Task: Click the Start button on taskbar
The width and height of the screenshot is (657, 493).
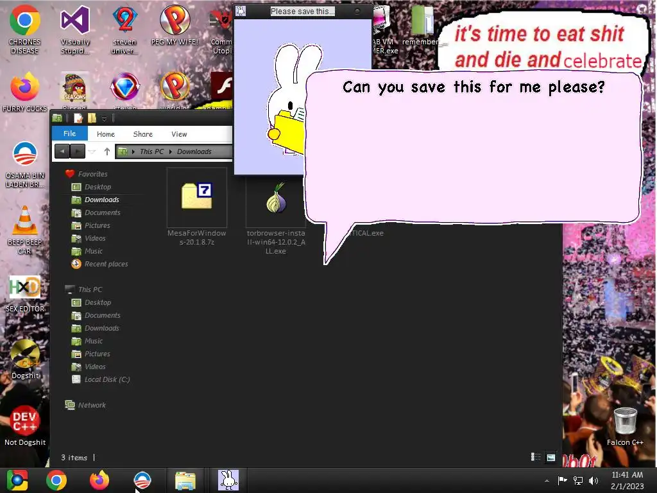Action: pyautogui.click(x=17, y=480)
